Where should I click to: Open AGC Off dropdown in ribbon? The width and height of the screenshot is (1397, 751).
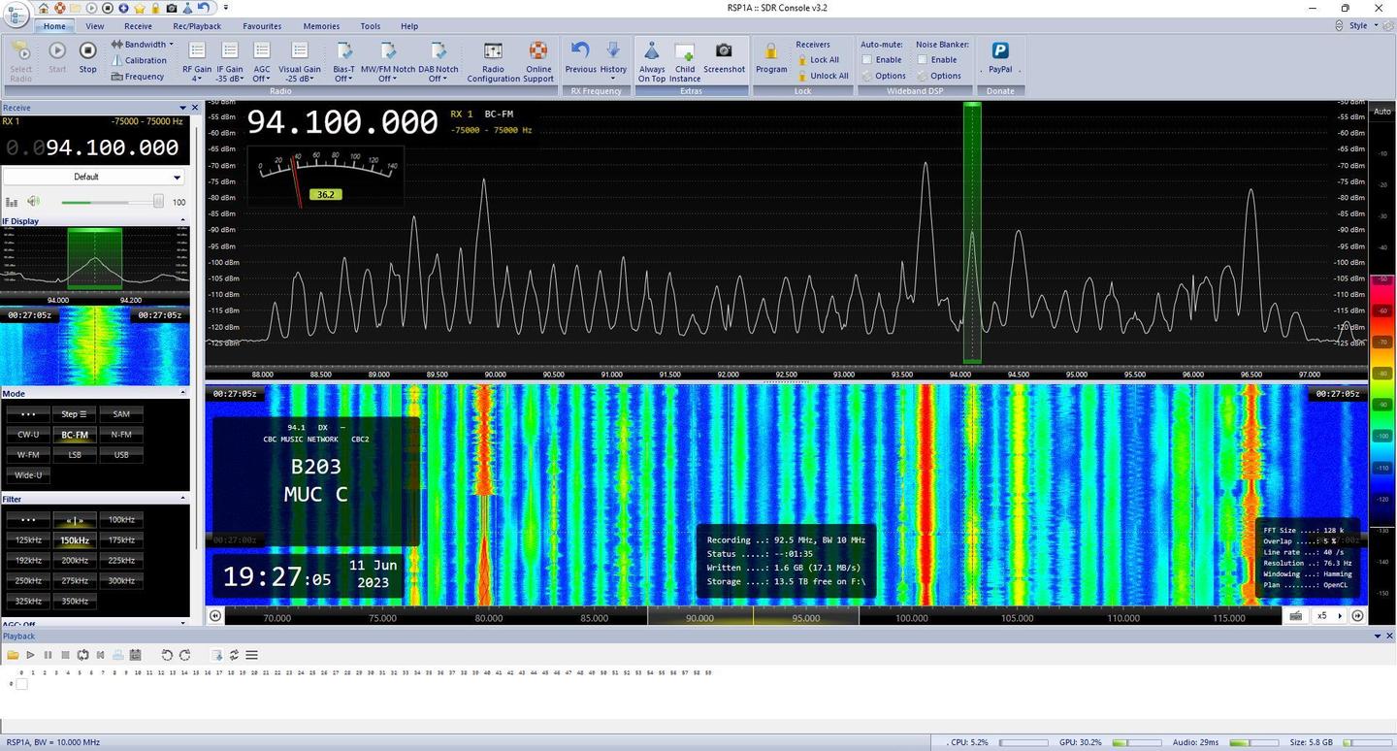coord(261,60)
